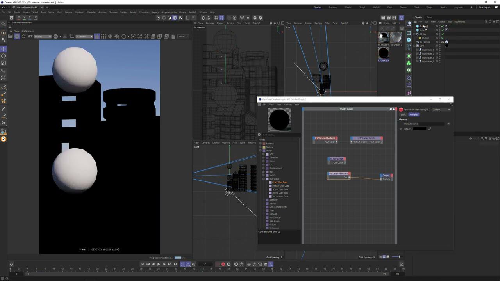The width and height of the screenshot is (500, 281).
Task: Toggle RS Sky enabled checkmark
Action: coord(442,34)
